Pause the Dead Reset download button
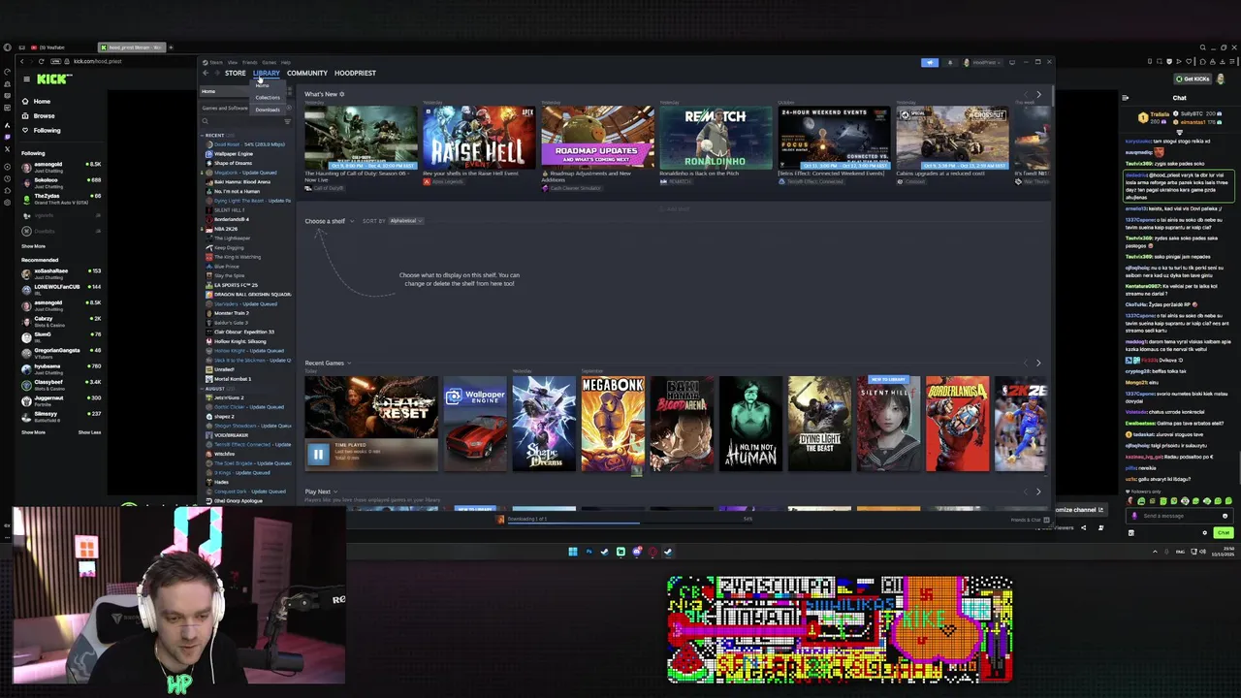The image size is (1241, 698). tap(318, 453)
